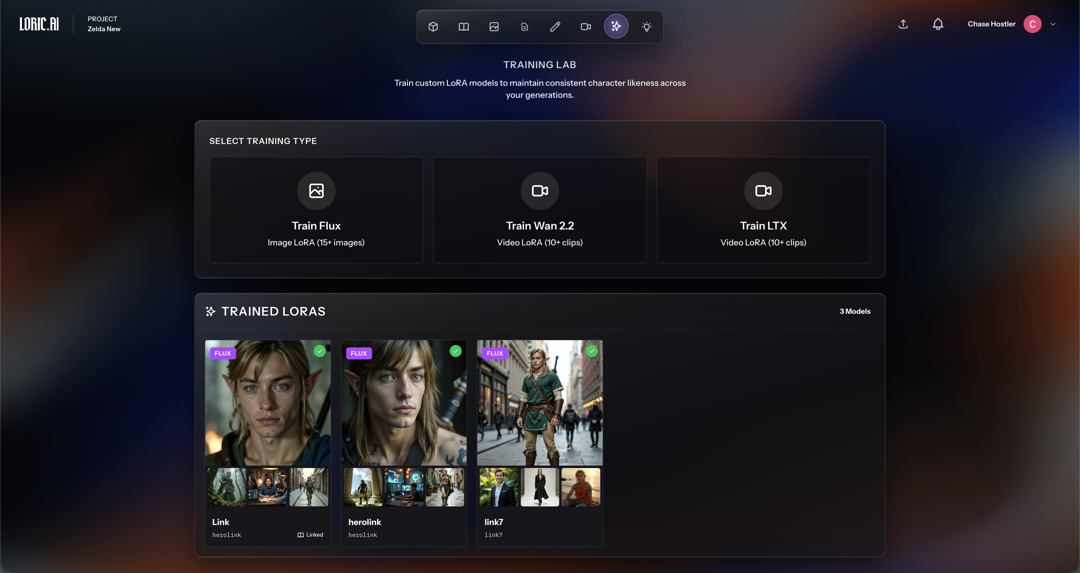Select the sparkle Training Lab icon in navigation
This screenshot has height=573, width=1080.
pos(616,26)
